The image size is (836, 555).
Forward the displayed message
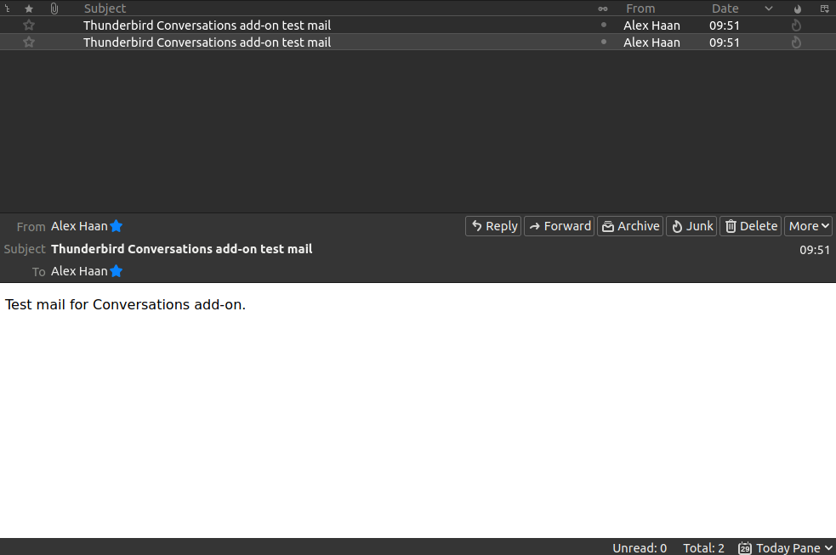tap(559, 225)
